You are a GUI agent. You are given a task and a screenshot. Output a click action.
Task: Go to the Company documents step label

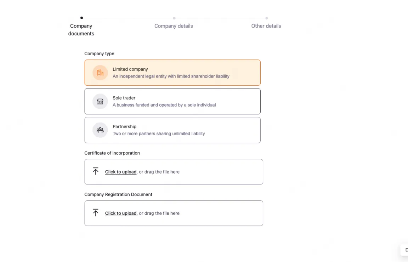tap(81, 30)
